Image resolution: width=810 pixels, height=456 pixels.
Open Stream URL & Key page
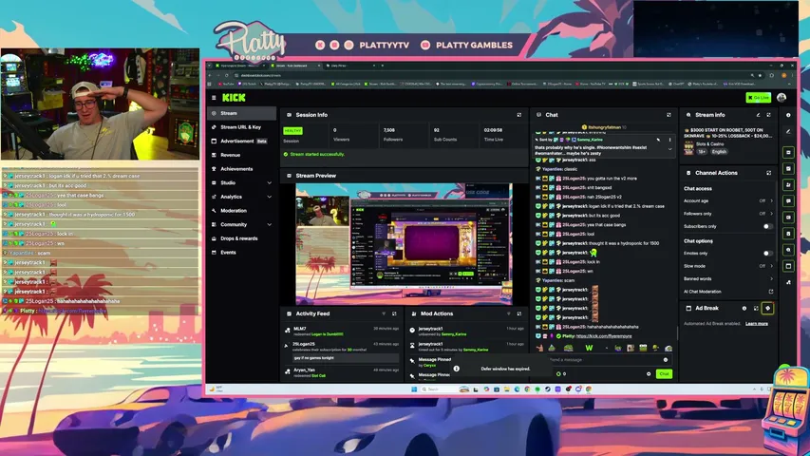coord(242,127)
